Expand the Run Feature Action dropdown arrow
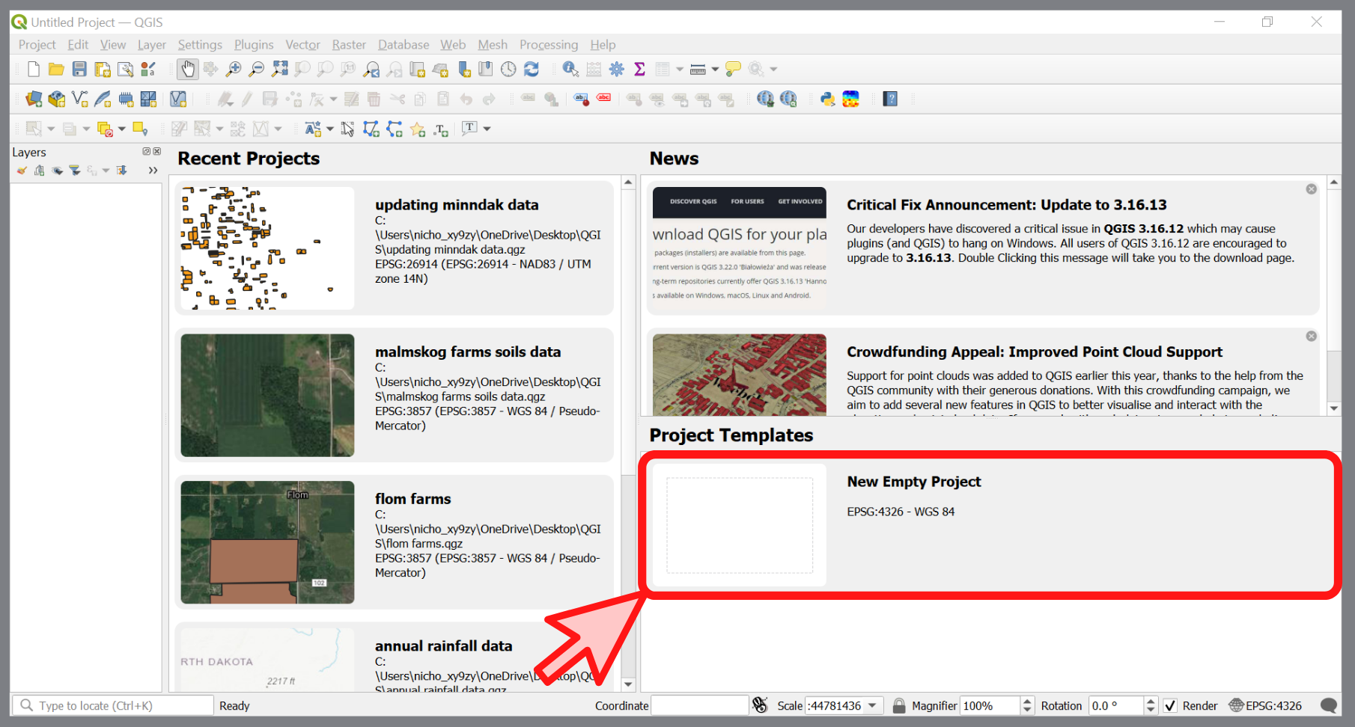 point(773,70)
